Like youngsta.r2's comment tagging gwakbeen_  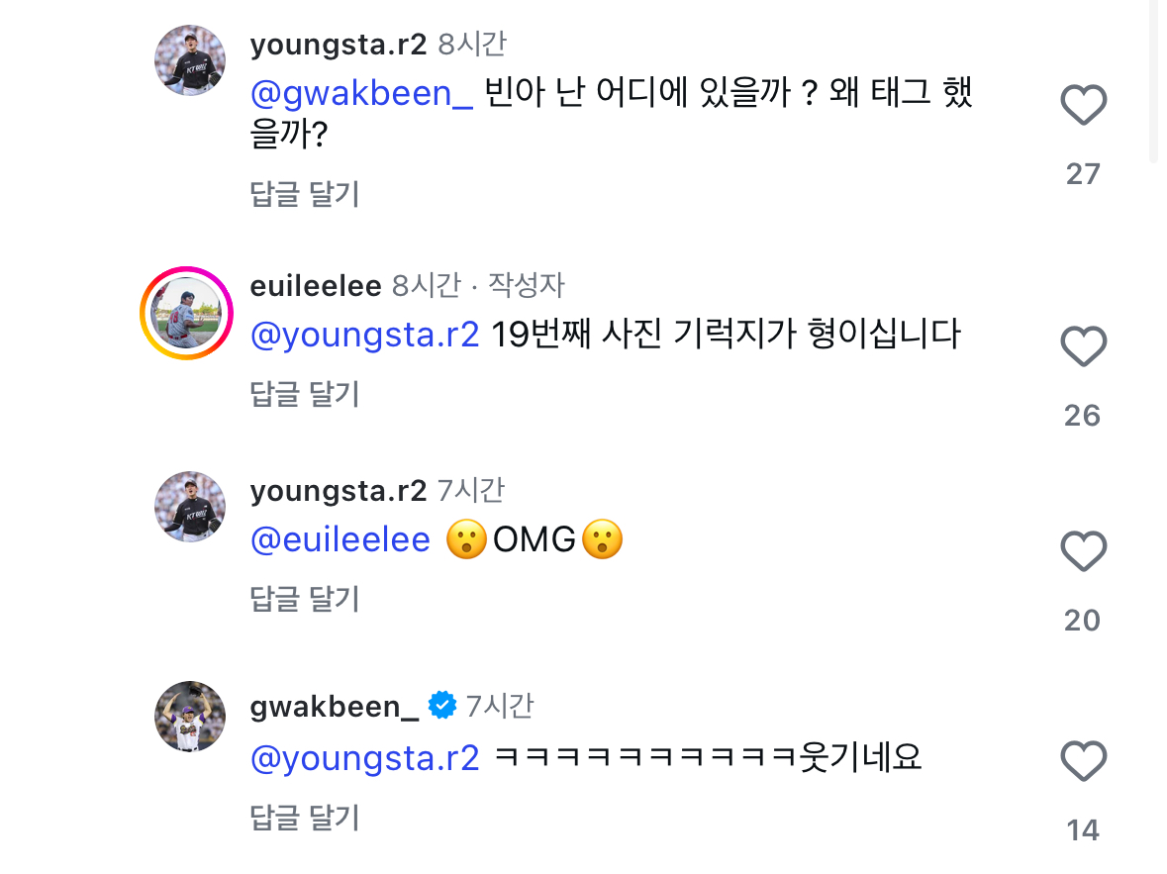click(x=1083, y=105)
